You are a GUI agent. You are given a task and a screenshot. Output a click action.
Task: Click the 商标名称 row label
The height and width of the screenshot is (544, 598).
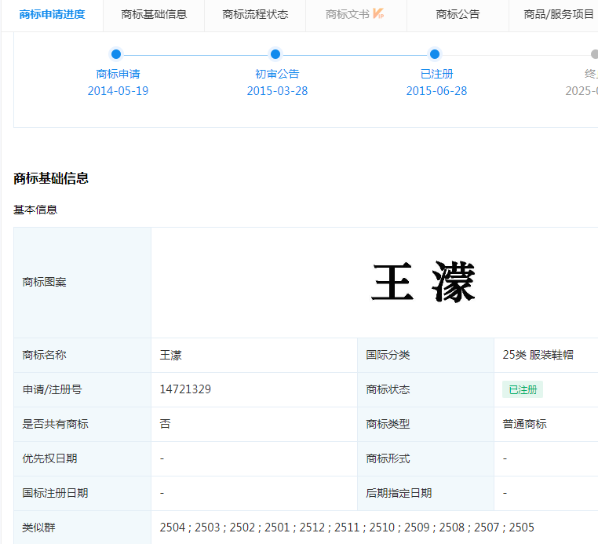(x=44, y=355)
